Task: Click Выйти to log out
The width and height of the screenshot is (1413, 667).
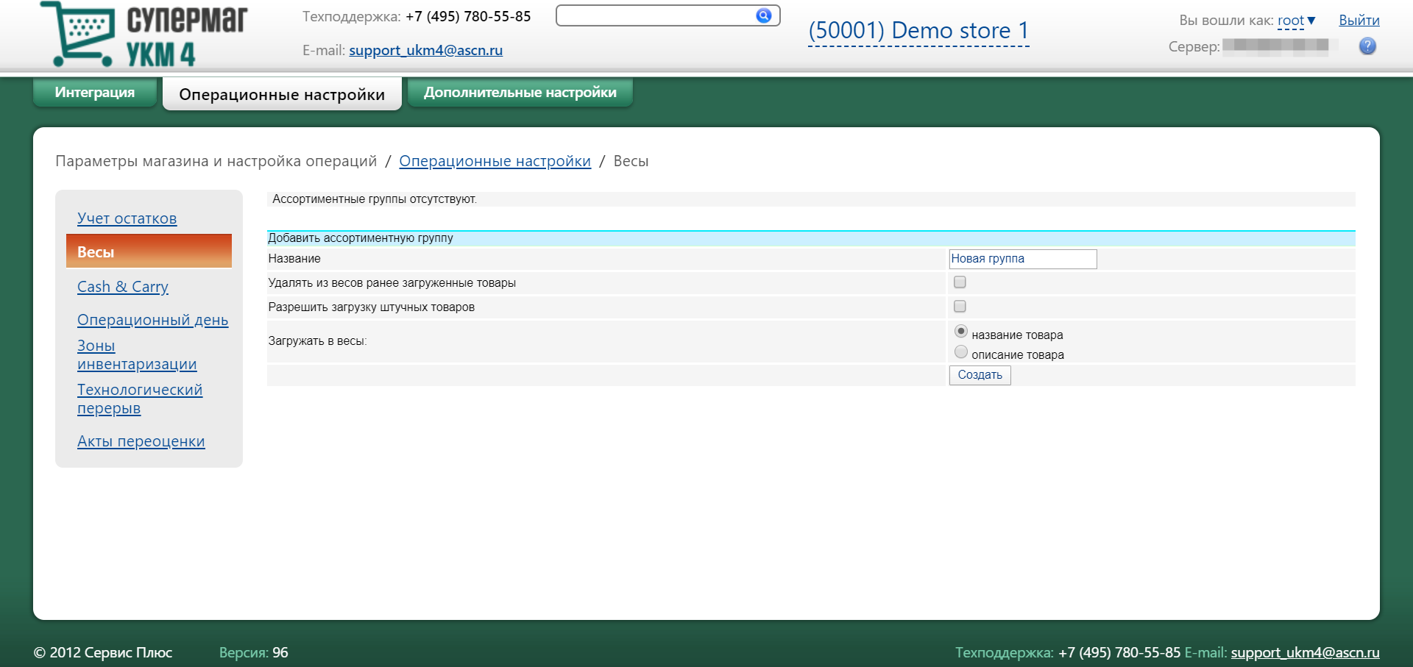Action: coord(1359,21)
